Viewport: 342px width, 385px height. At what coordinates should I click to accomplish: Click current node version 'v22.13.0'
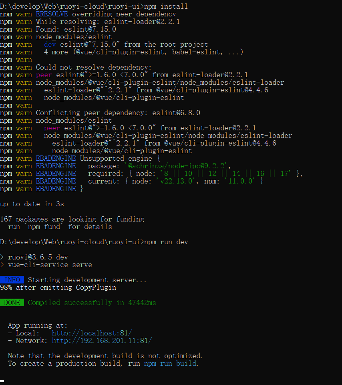[x=176, y=181]
